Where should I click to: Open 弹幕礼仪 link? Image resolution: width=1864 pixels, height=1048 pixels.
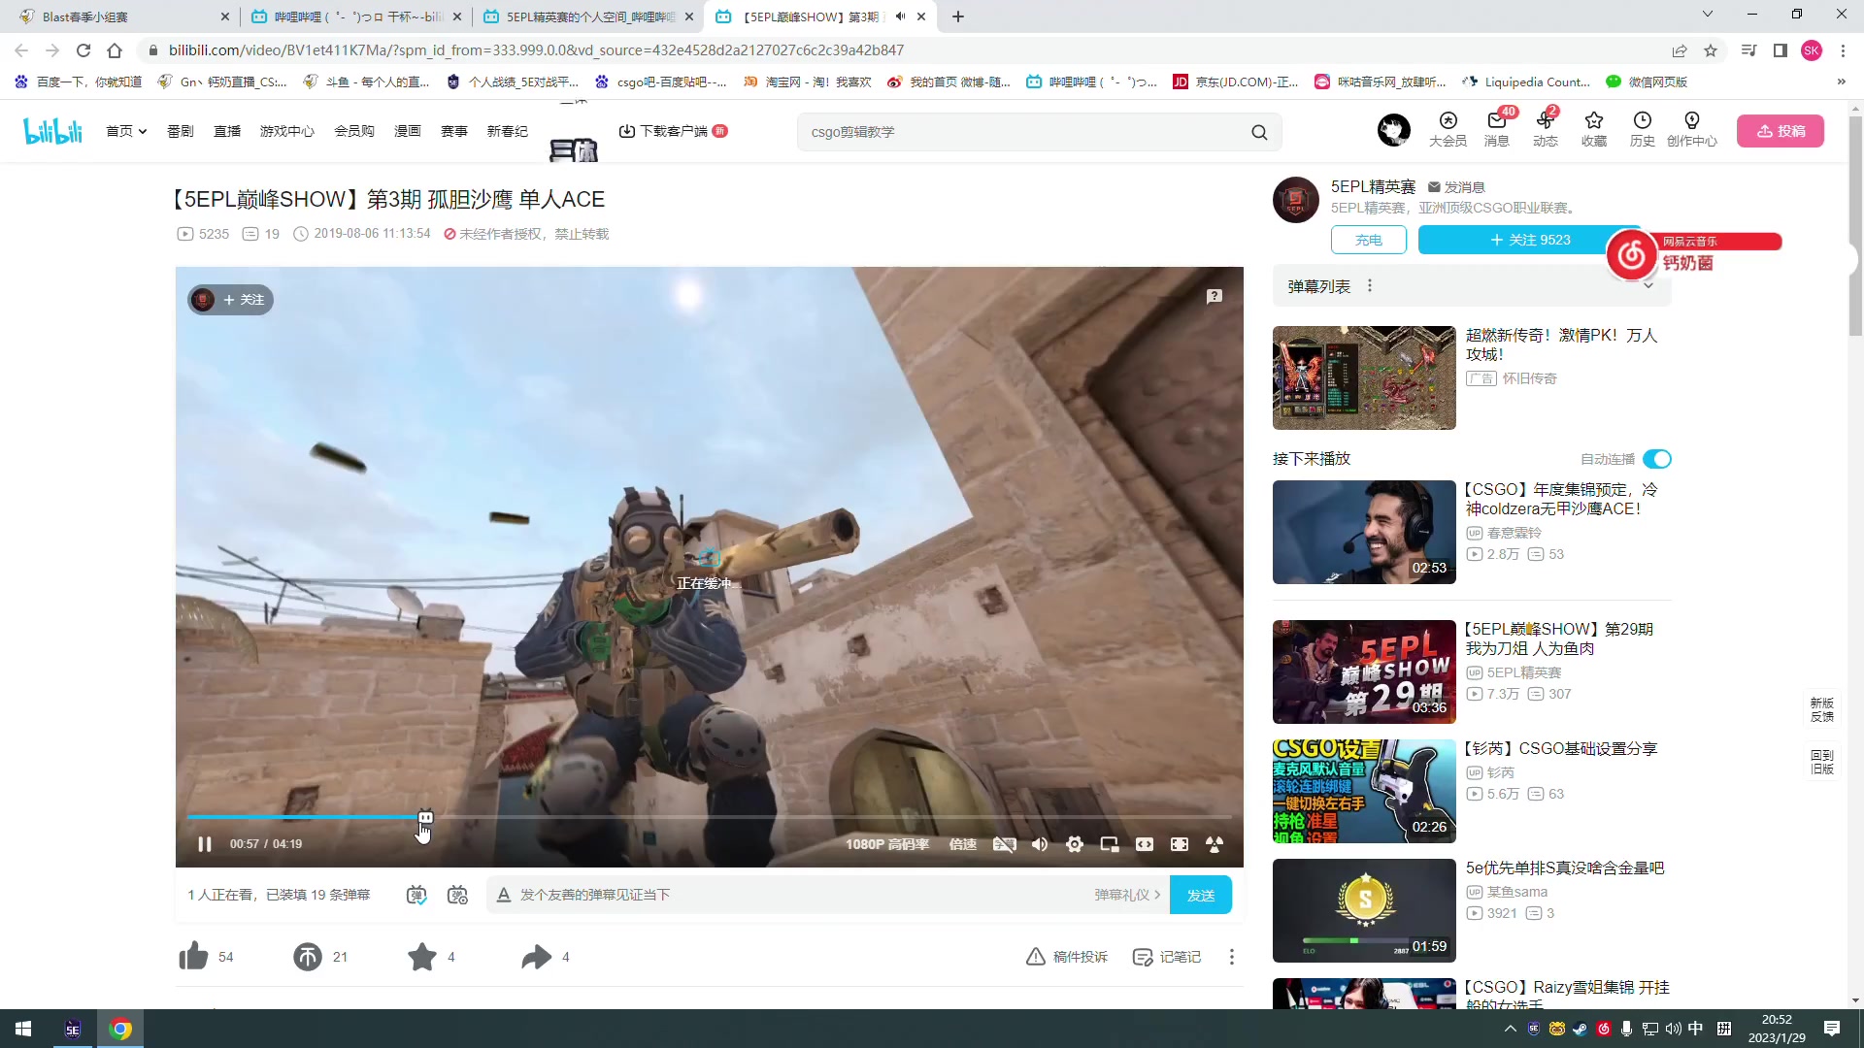click(x=1127, y=895)
